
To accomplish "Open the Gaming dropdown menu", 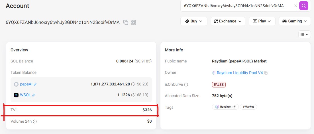I will pyautogui.click(x=295, y=21).
